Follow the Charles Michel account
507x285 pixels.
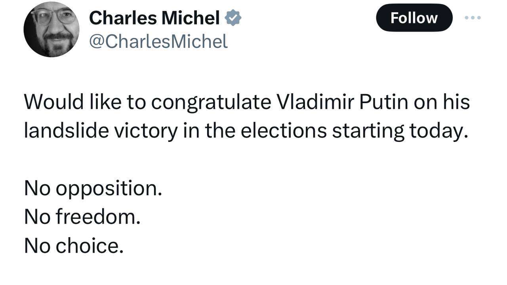click(x=414, y=18)
